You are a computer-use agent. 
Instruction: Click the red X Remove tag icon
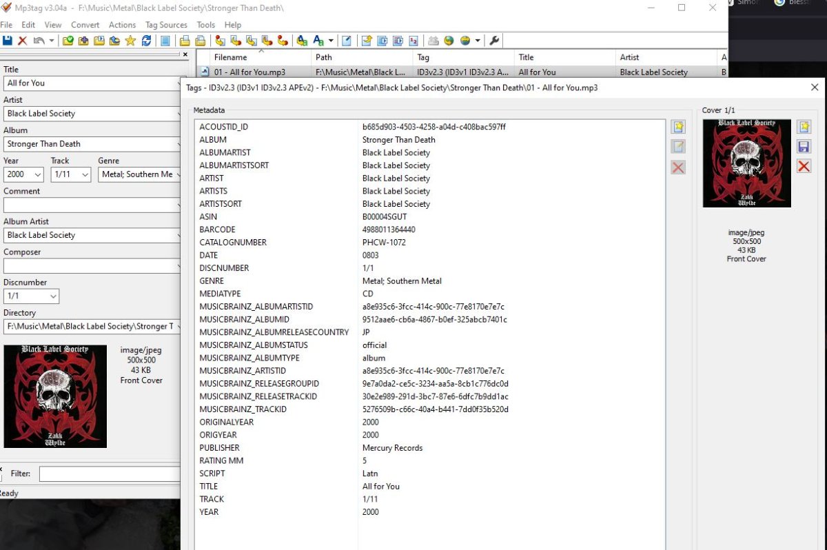click(x=22, y=41)
